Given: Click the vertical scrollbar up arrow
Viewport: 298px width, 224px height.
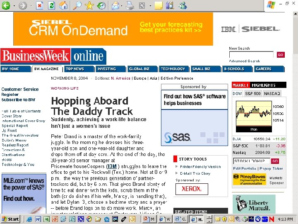Looking at the screenshot, I should coord(296,14).
